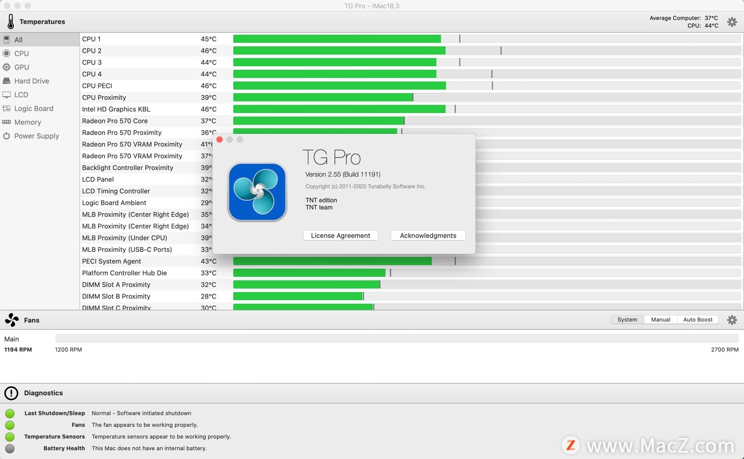This screenshot has height=459, width=744.
Task: Open the Temperatures settings gear
Action: coord(732,22)
